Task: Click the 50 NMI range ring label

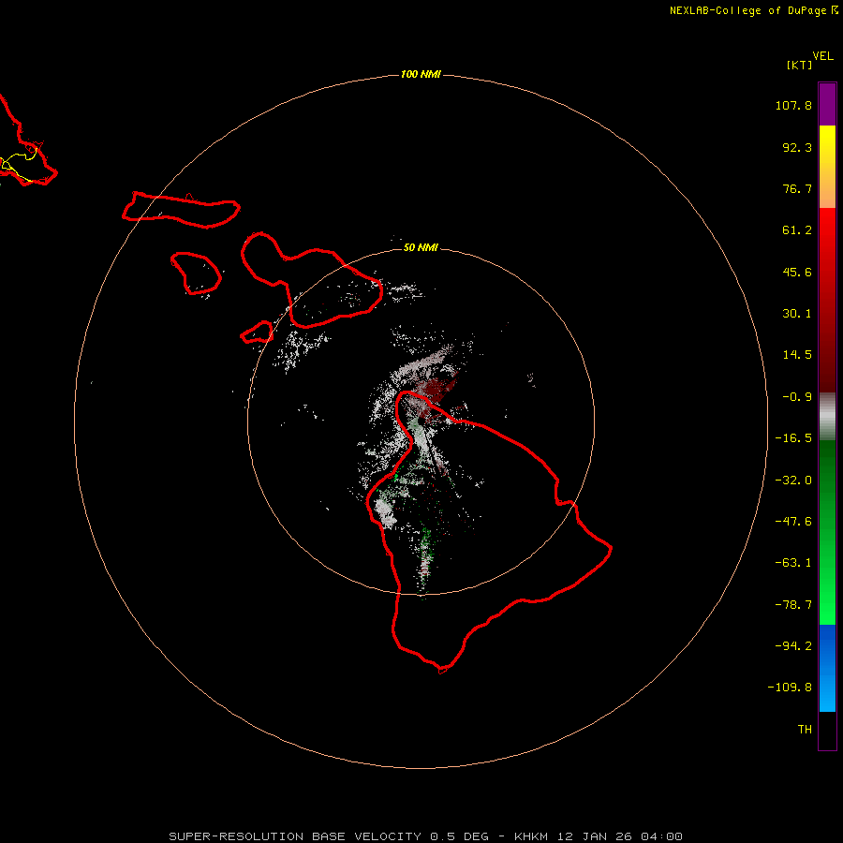Action: point(421,247)
